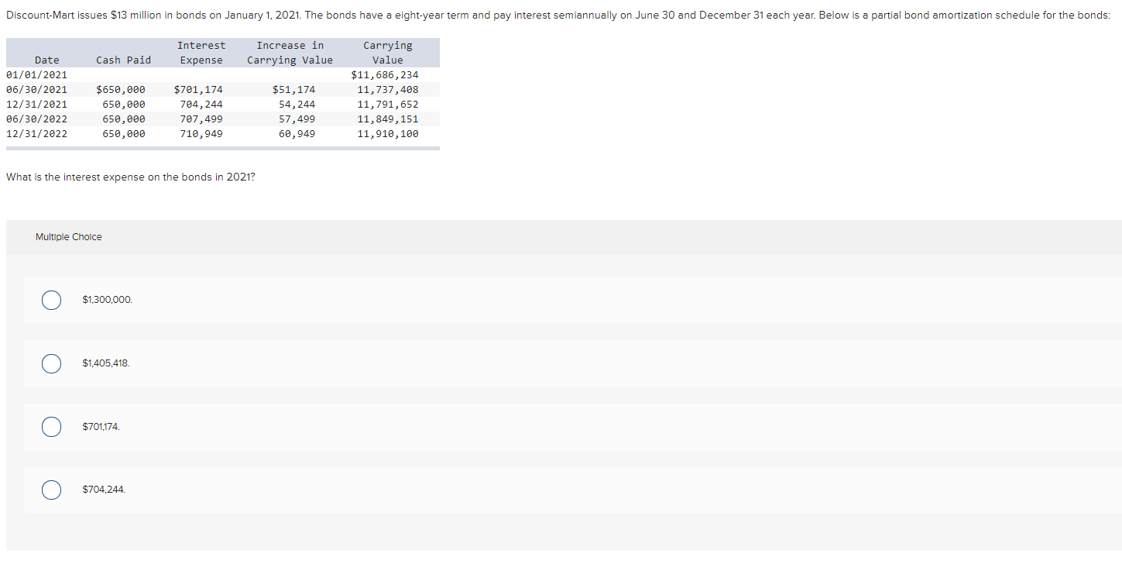
Task: Click the carrying value increase cell '57,499'
Action: 297,119
